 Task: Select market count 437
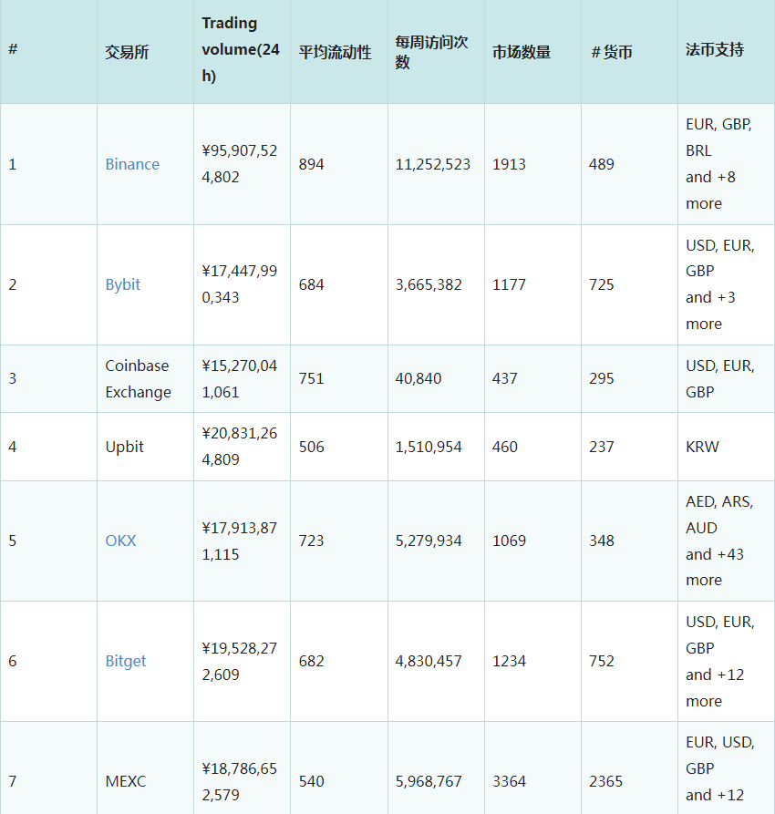click(505, 378)
